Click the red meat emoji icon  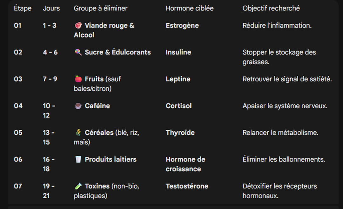[78, 26]
